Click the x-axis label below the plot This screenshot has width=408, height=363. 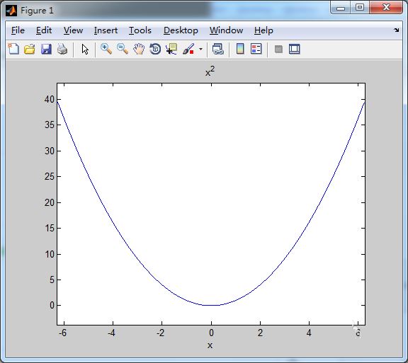(x=210, y=345)
